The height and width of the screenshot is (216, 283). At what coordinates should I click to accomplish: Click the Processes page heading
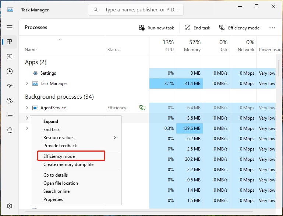(x=36, y=27)
